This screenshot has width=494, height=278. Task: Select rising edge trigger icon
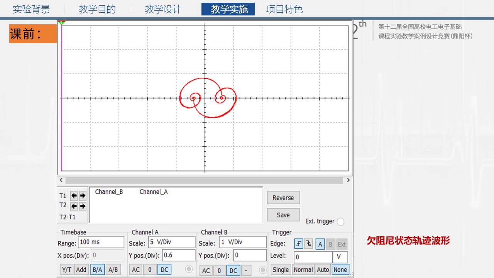299,244
